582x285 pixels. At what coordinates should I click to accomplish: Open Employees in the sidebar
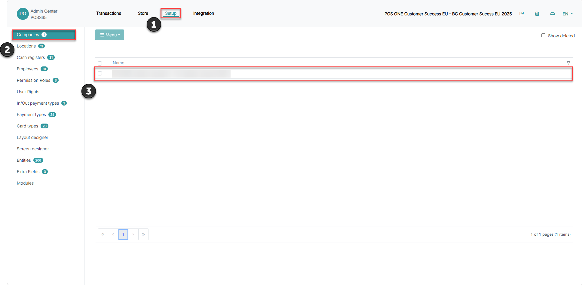point(27,69)
